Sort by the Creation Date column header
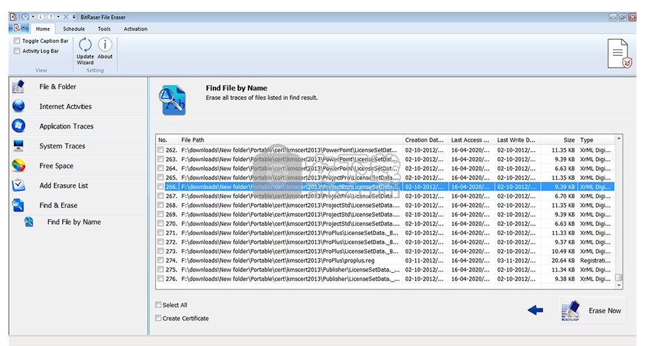The image size is (656, 346). pos(425,140)
